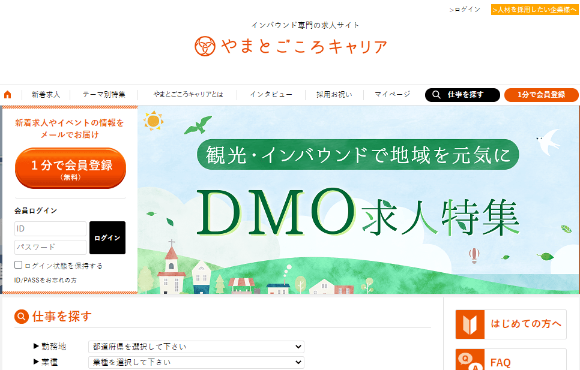Click the 勤務地 label
This screenshot has width=580, height=370.
[x=53, y=347]
